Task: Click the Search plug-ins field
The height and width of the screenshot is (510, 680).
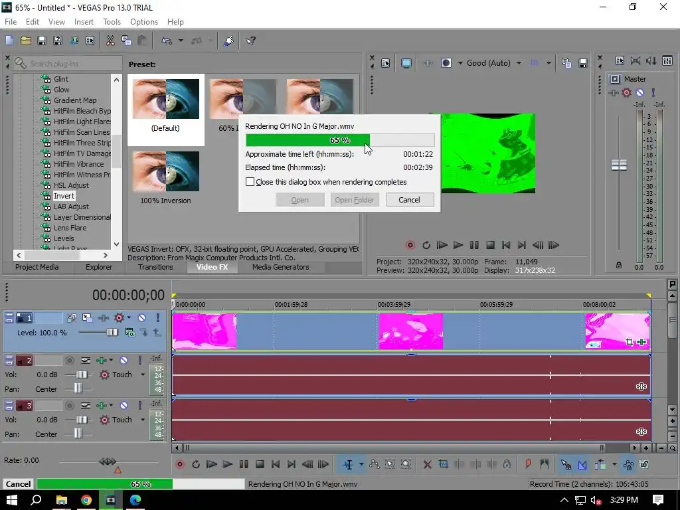Action: (x=67, y=64)
